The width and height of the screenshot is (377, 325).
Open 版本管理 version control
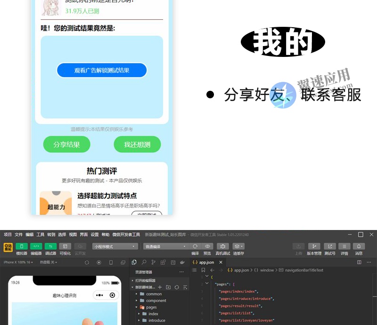pos(314,246)
